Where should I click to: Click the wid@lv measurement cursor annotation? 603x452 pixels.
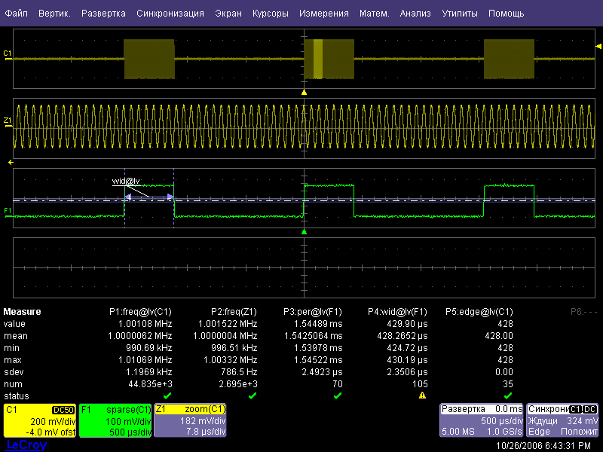(127, 182)
